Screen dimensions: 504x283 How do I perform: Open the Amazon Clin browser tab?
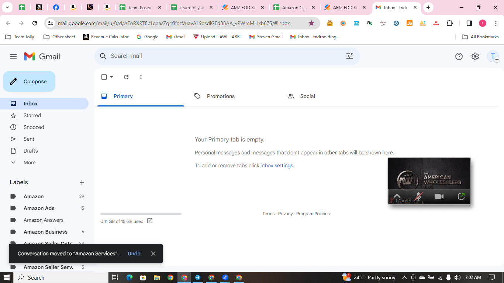tap(294, 7)
